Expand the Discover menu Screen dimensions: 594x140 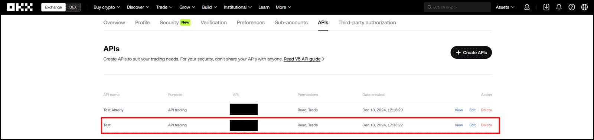[138, 7]
